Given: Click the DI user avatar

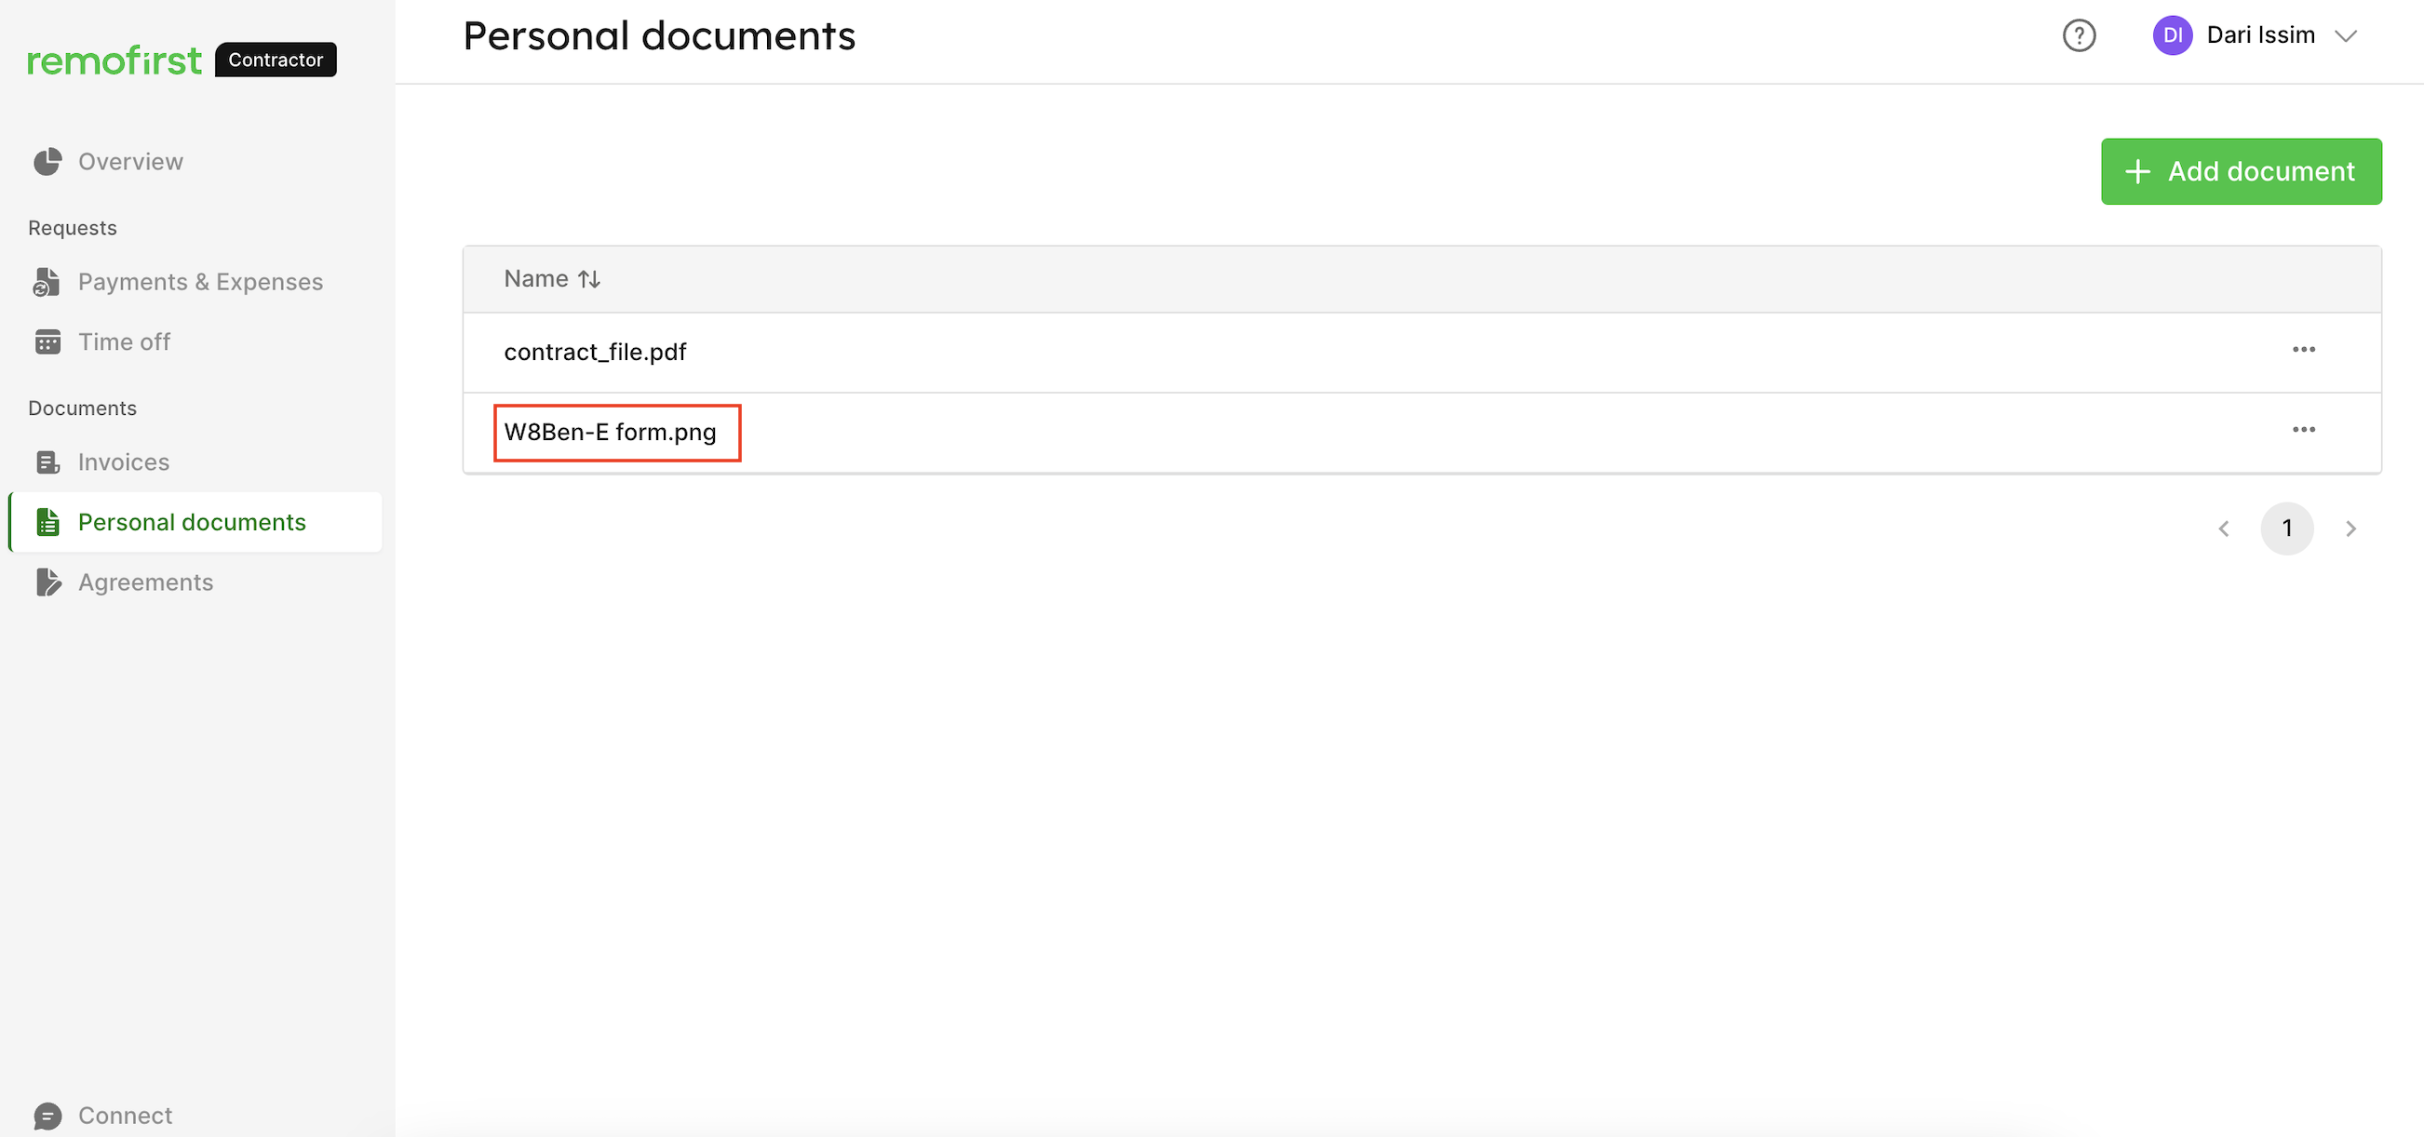Looking at the screenshot, I should tap(2172, 35).
